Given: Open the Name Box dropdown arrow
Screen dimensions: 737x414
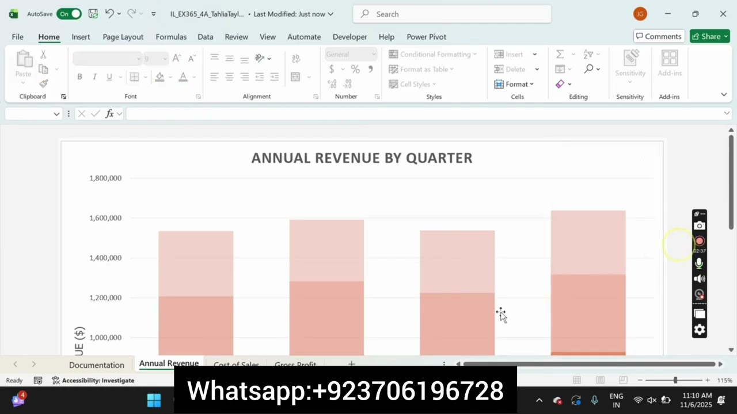Looking at the screenshot, I should coord(56,114).
